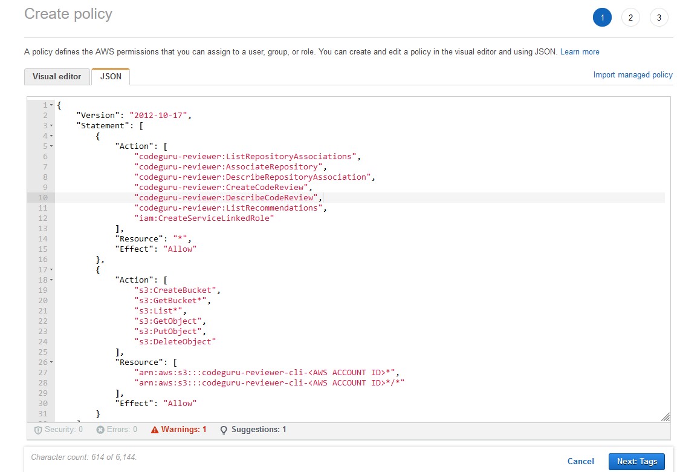Click the red Warnings triangle icon

coord(155,430)
